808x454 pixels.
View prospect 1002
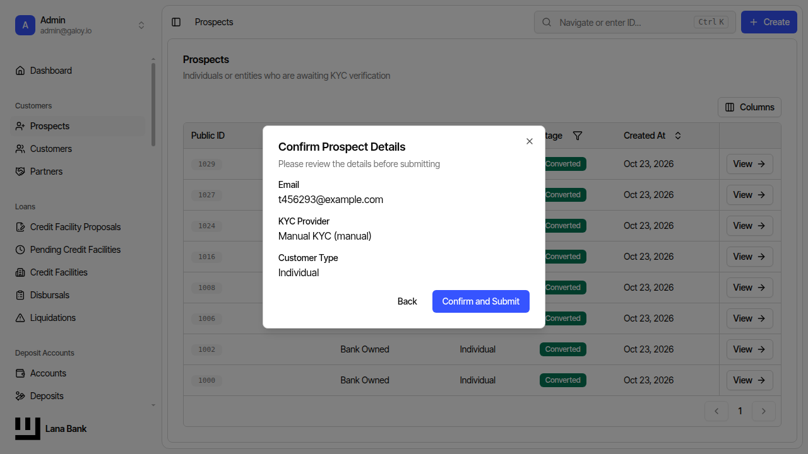pos(750,349)
